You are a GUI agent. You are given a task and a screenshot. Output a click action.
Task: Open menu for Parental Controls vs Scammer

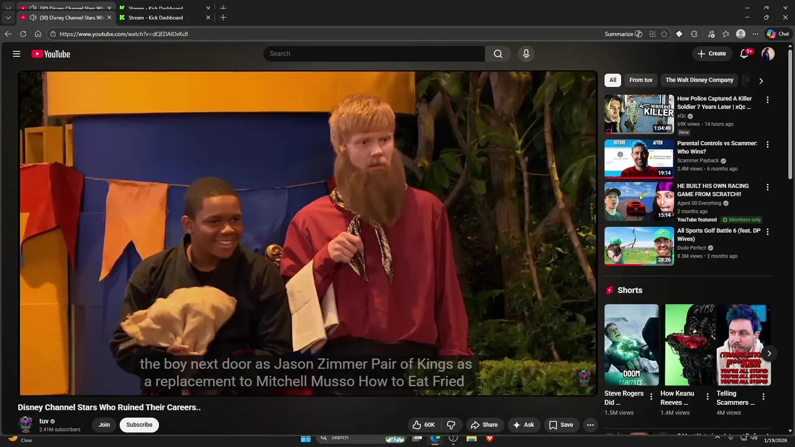(768, 145)
